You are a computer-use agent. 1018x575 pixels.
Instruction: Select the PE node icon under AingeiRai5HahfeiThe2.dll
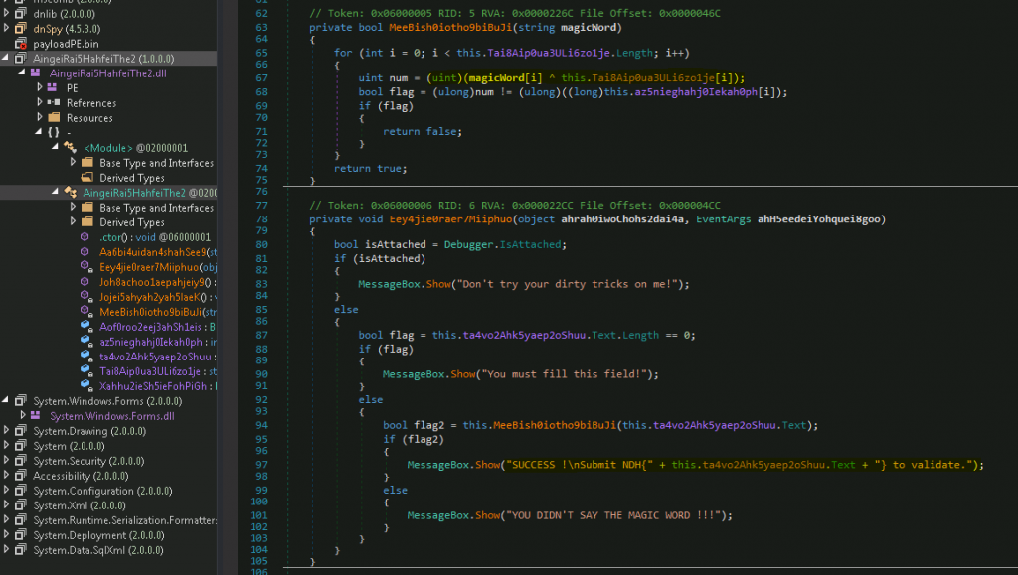pyautogui.click(x=52, y=89)
